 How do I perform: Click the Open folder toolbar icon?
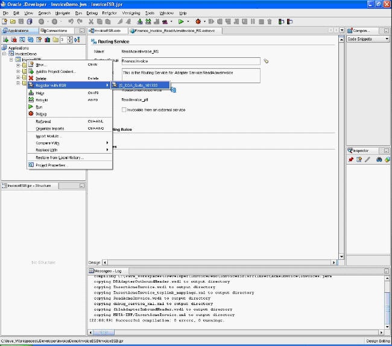tap(13, 22)
